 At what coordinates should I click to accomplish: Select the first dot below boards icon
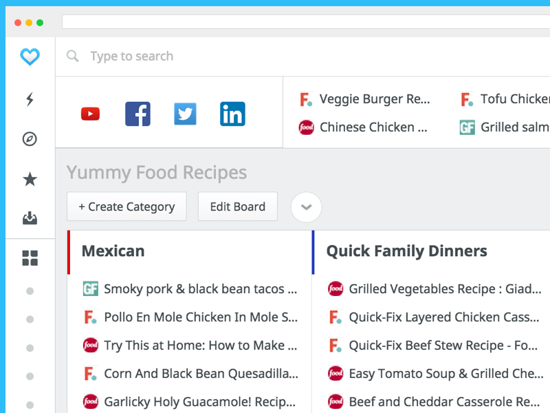(x=30, y=291)
